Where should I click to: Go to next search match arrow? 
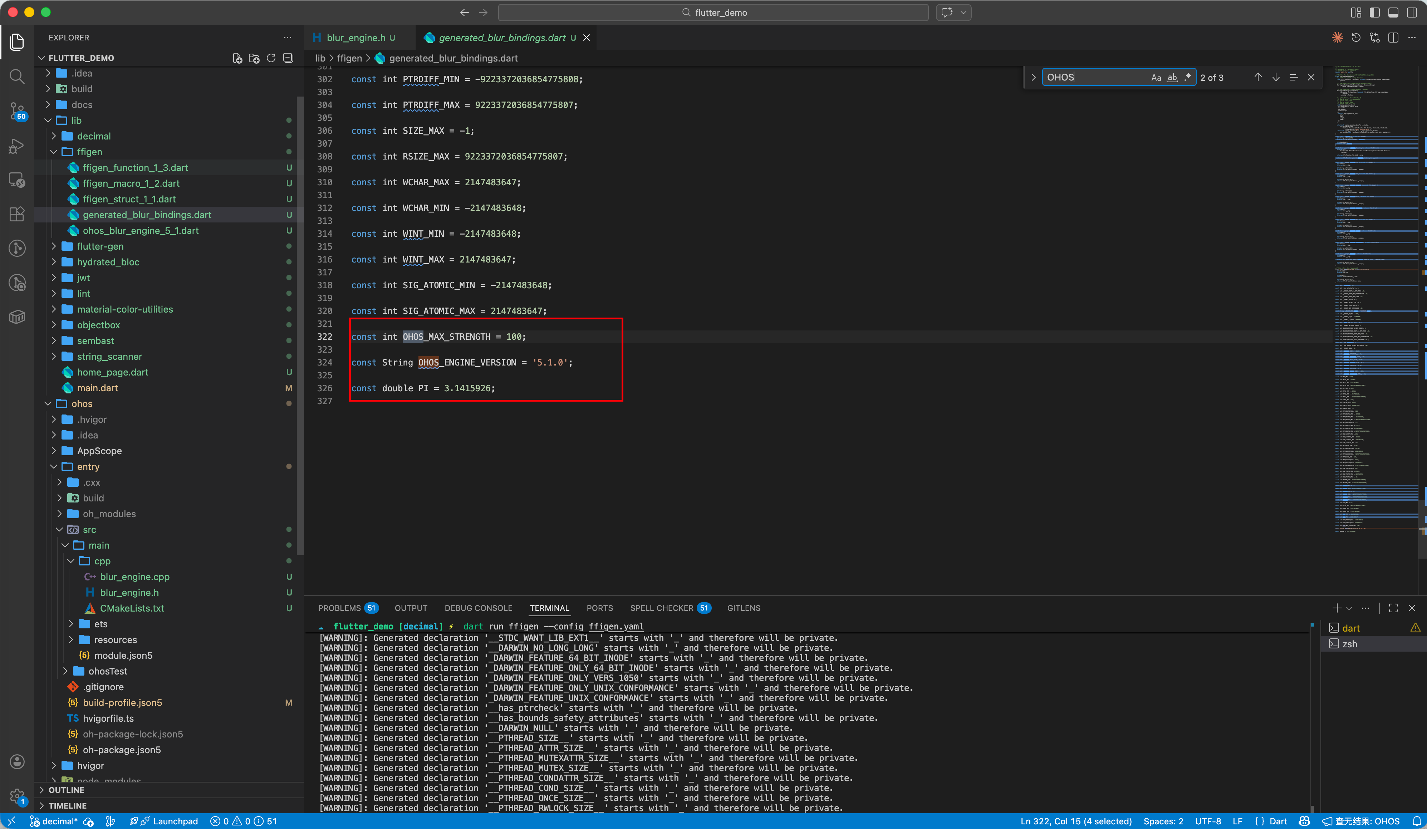[x=1276, y=77]
